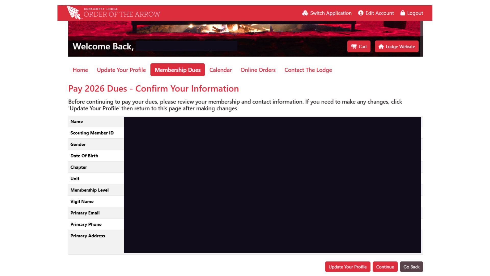Open the Contact The Lodge tab
Viewport: 490px width, 276px height.
(308, 70)
